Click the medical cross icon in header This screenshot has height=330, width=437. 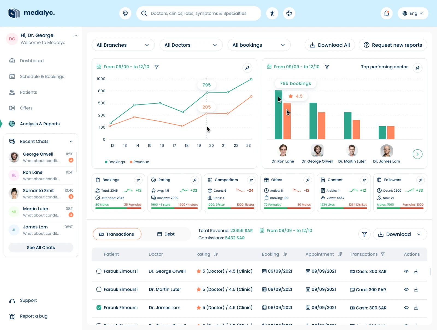click(289, 13)
